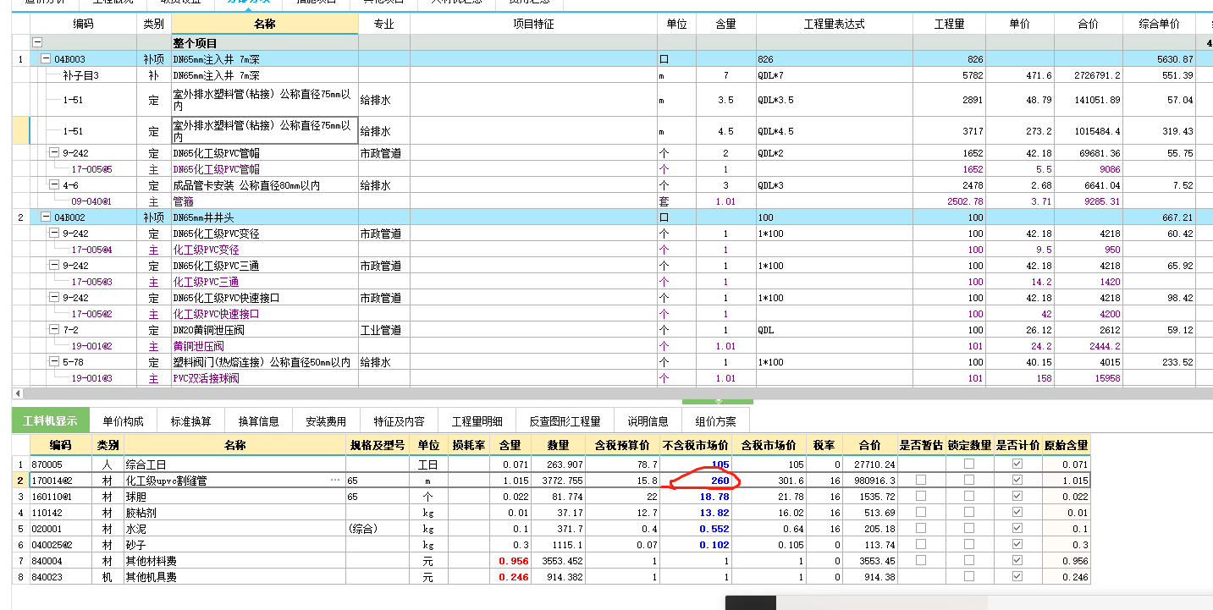1213x610 pixels.
Task: Toggle 锁定数量 for 化工级upvc割缝管 row
Action: [x=969, y=480]
